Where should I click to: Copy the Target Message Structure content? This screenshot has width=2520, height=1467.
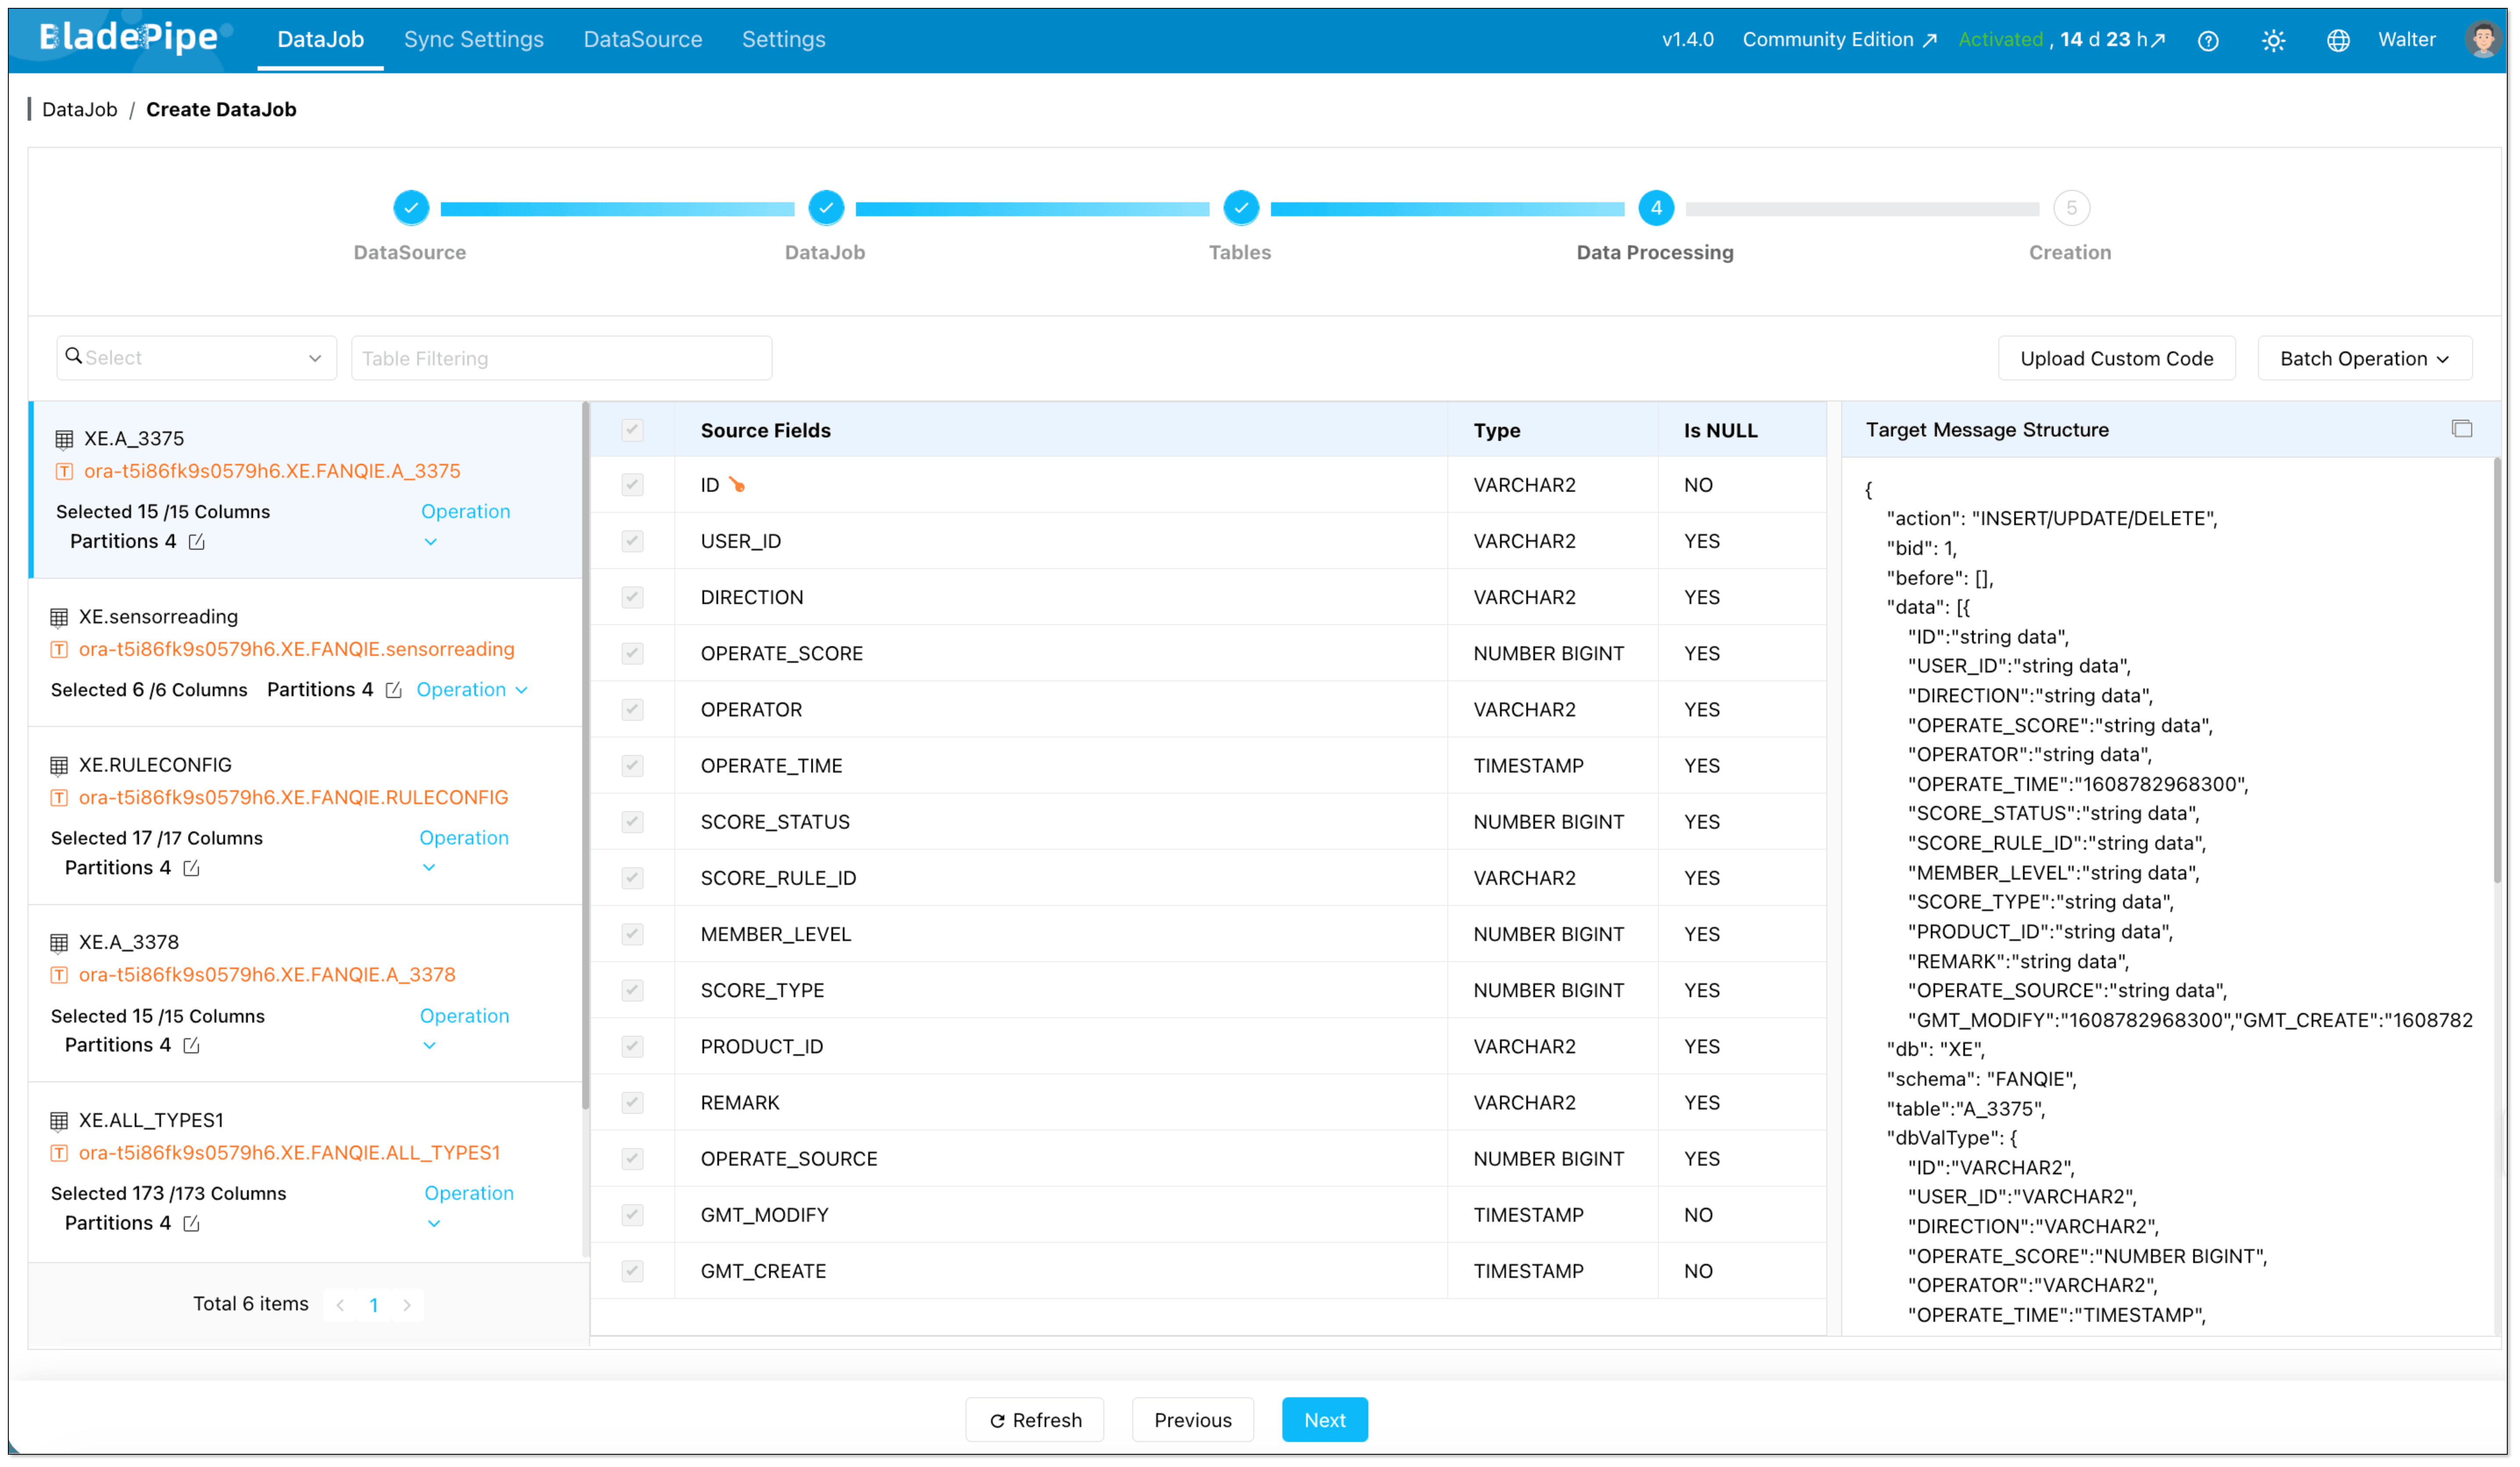point(2463,428)
